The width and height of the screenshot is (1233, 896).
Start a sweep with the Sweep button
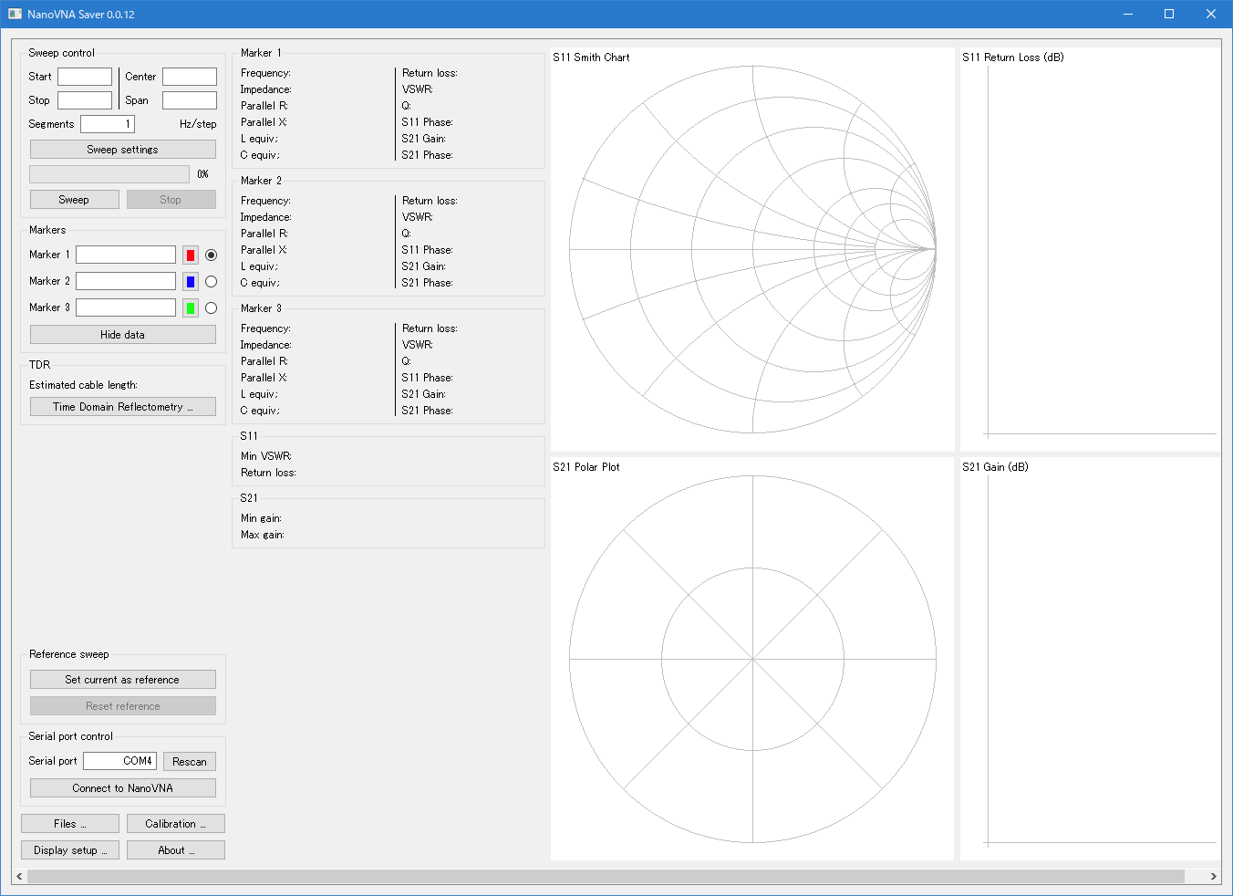pos(74,200)
